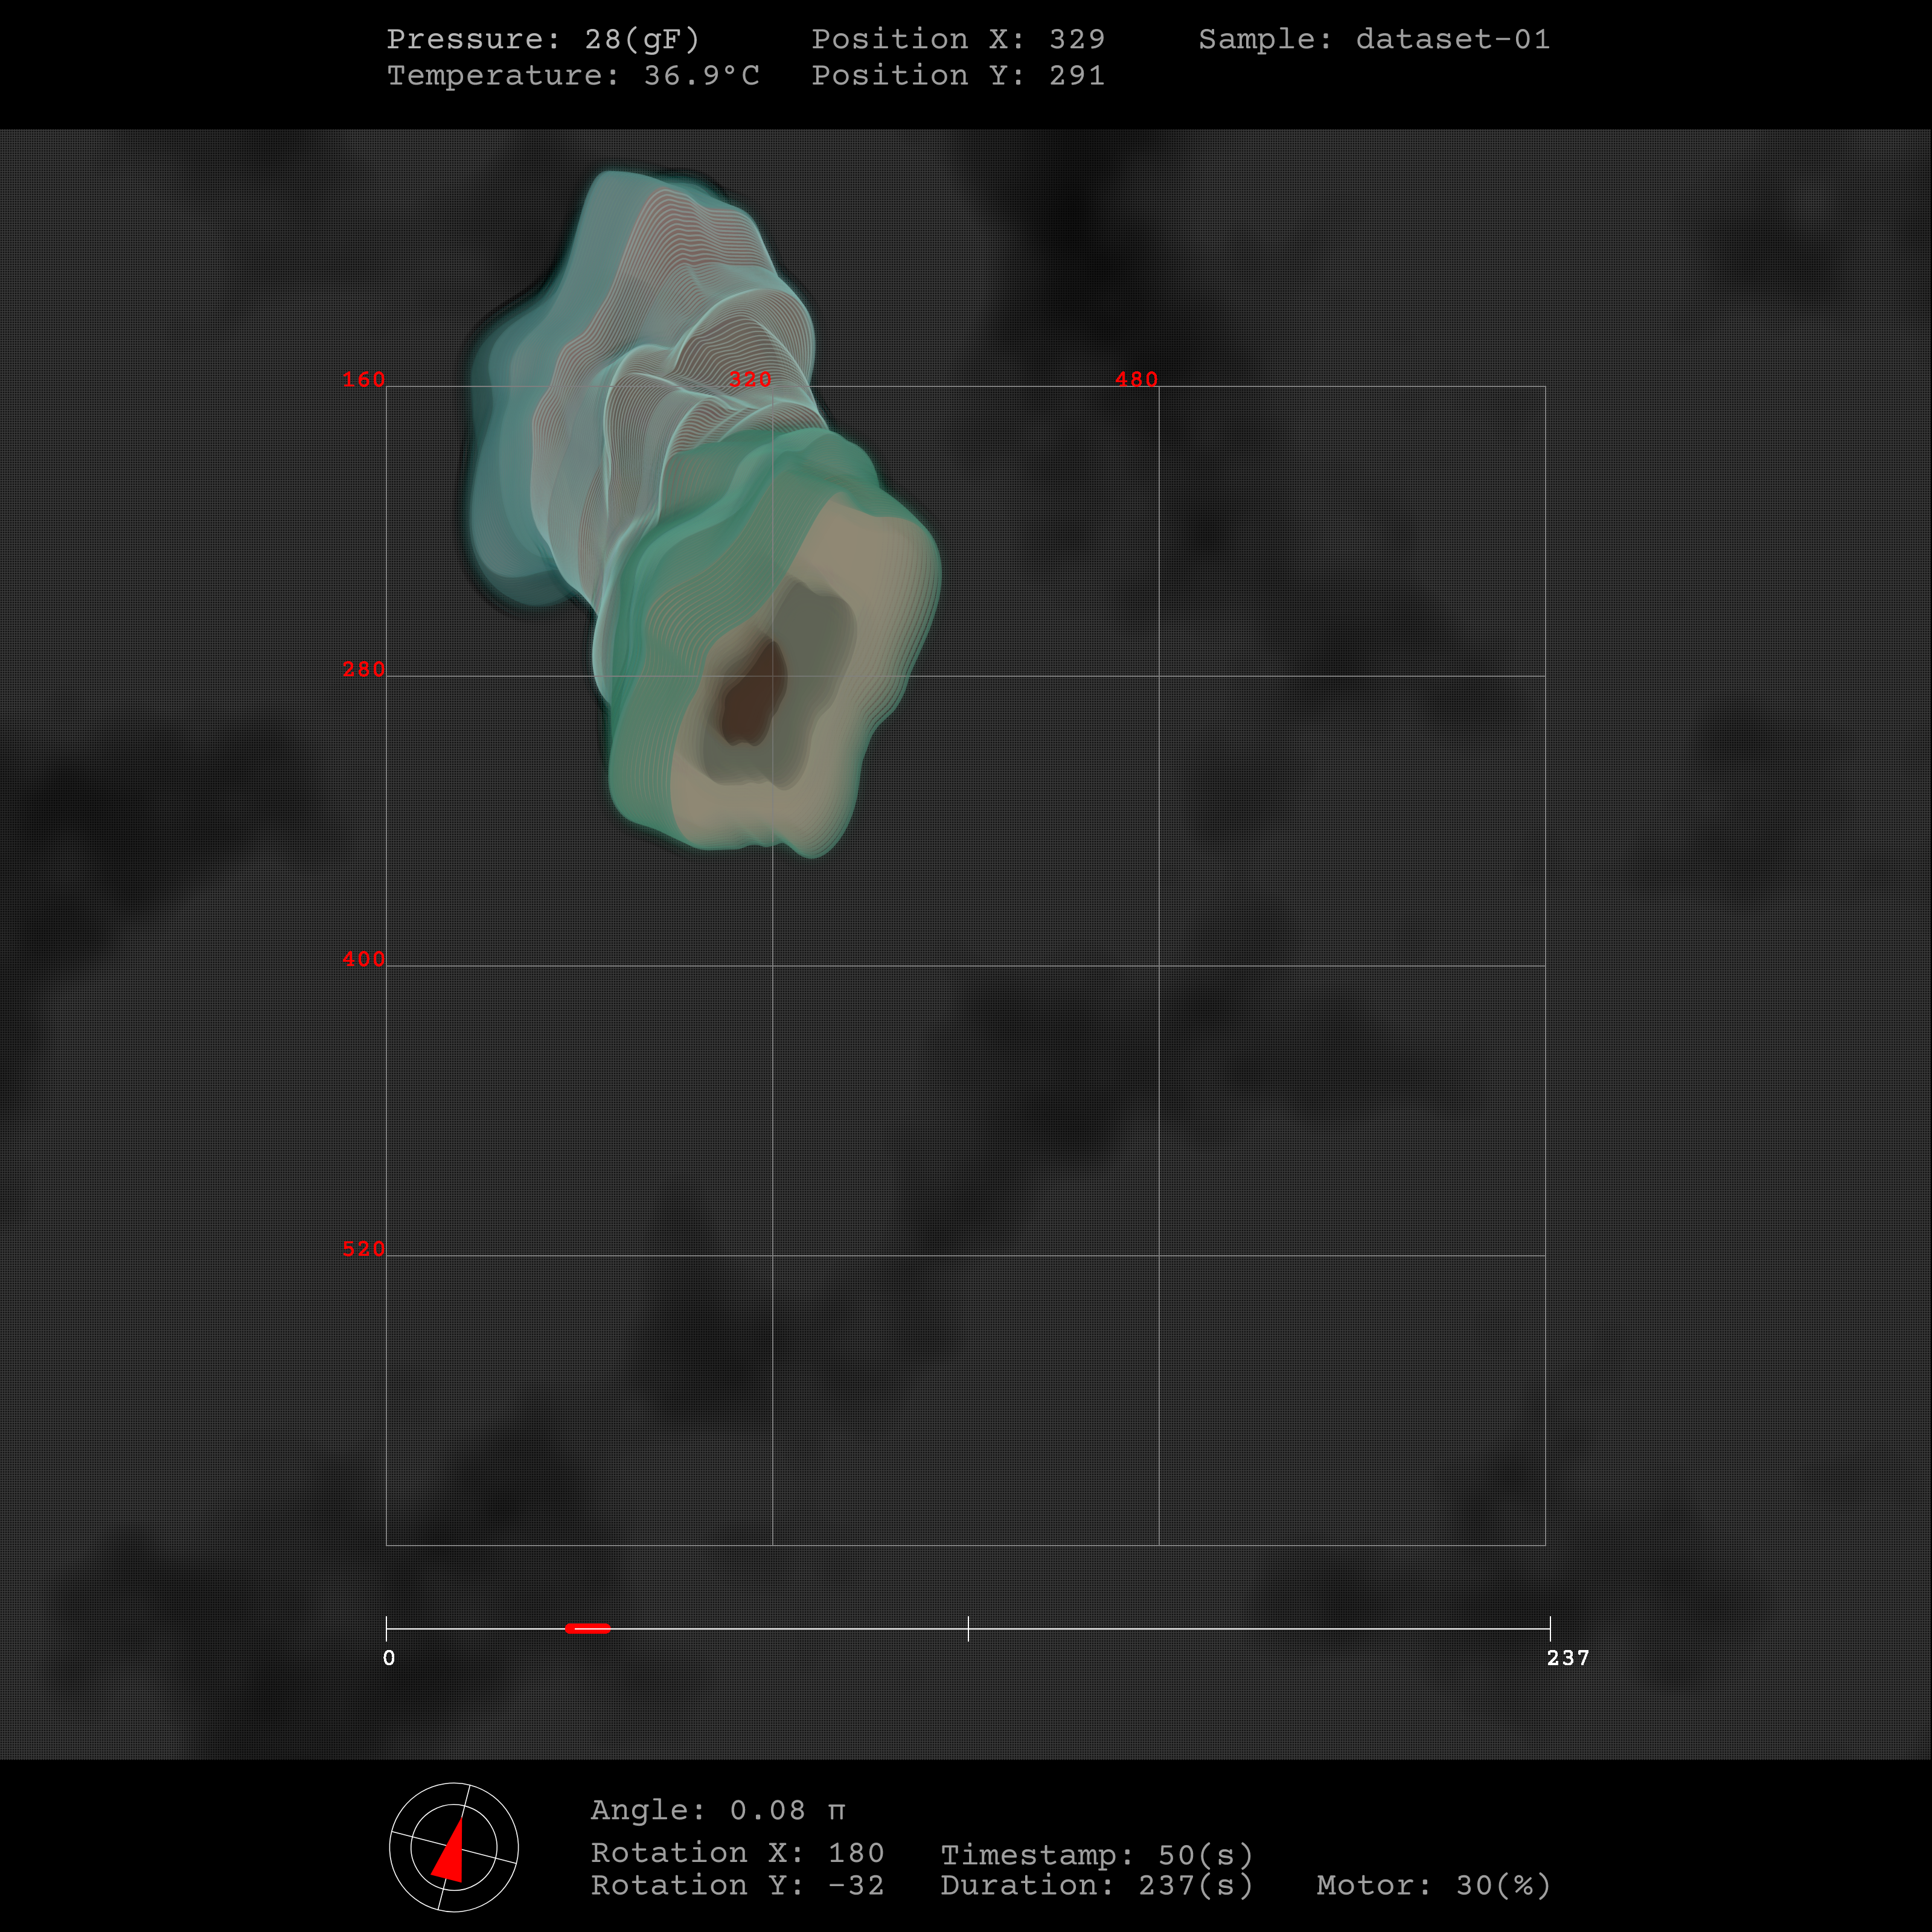Click the timeline end label 237
1932x1932 pixels.
coord(1567,1658)
